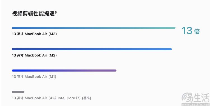
Task: Click the large number 13 figure
Action: point(187,31)
